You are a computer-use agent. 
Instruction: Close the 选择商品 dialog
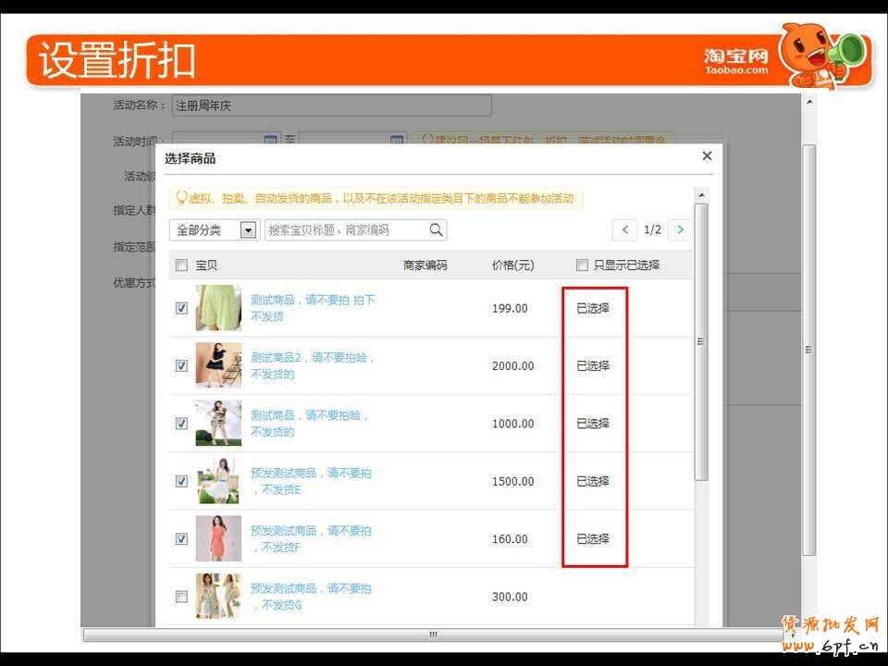(707, 156)
